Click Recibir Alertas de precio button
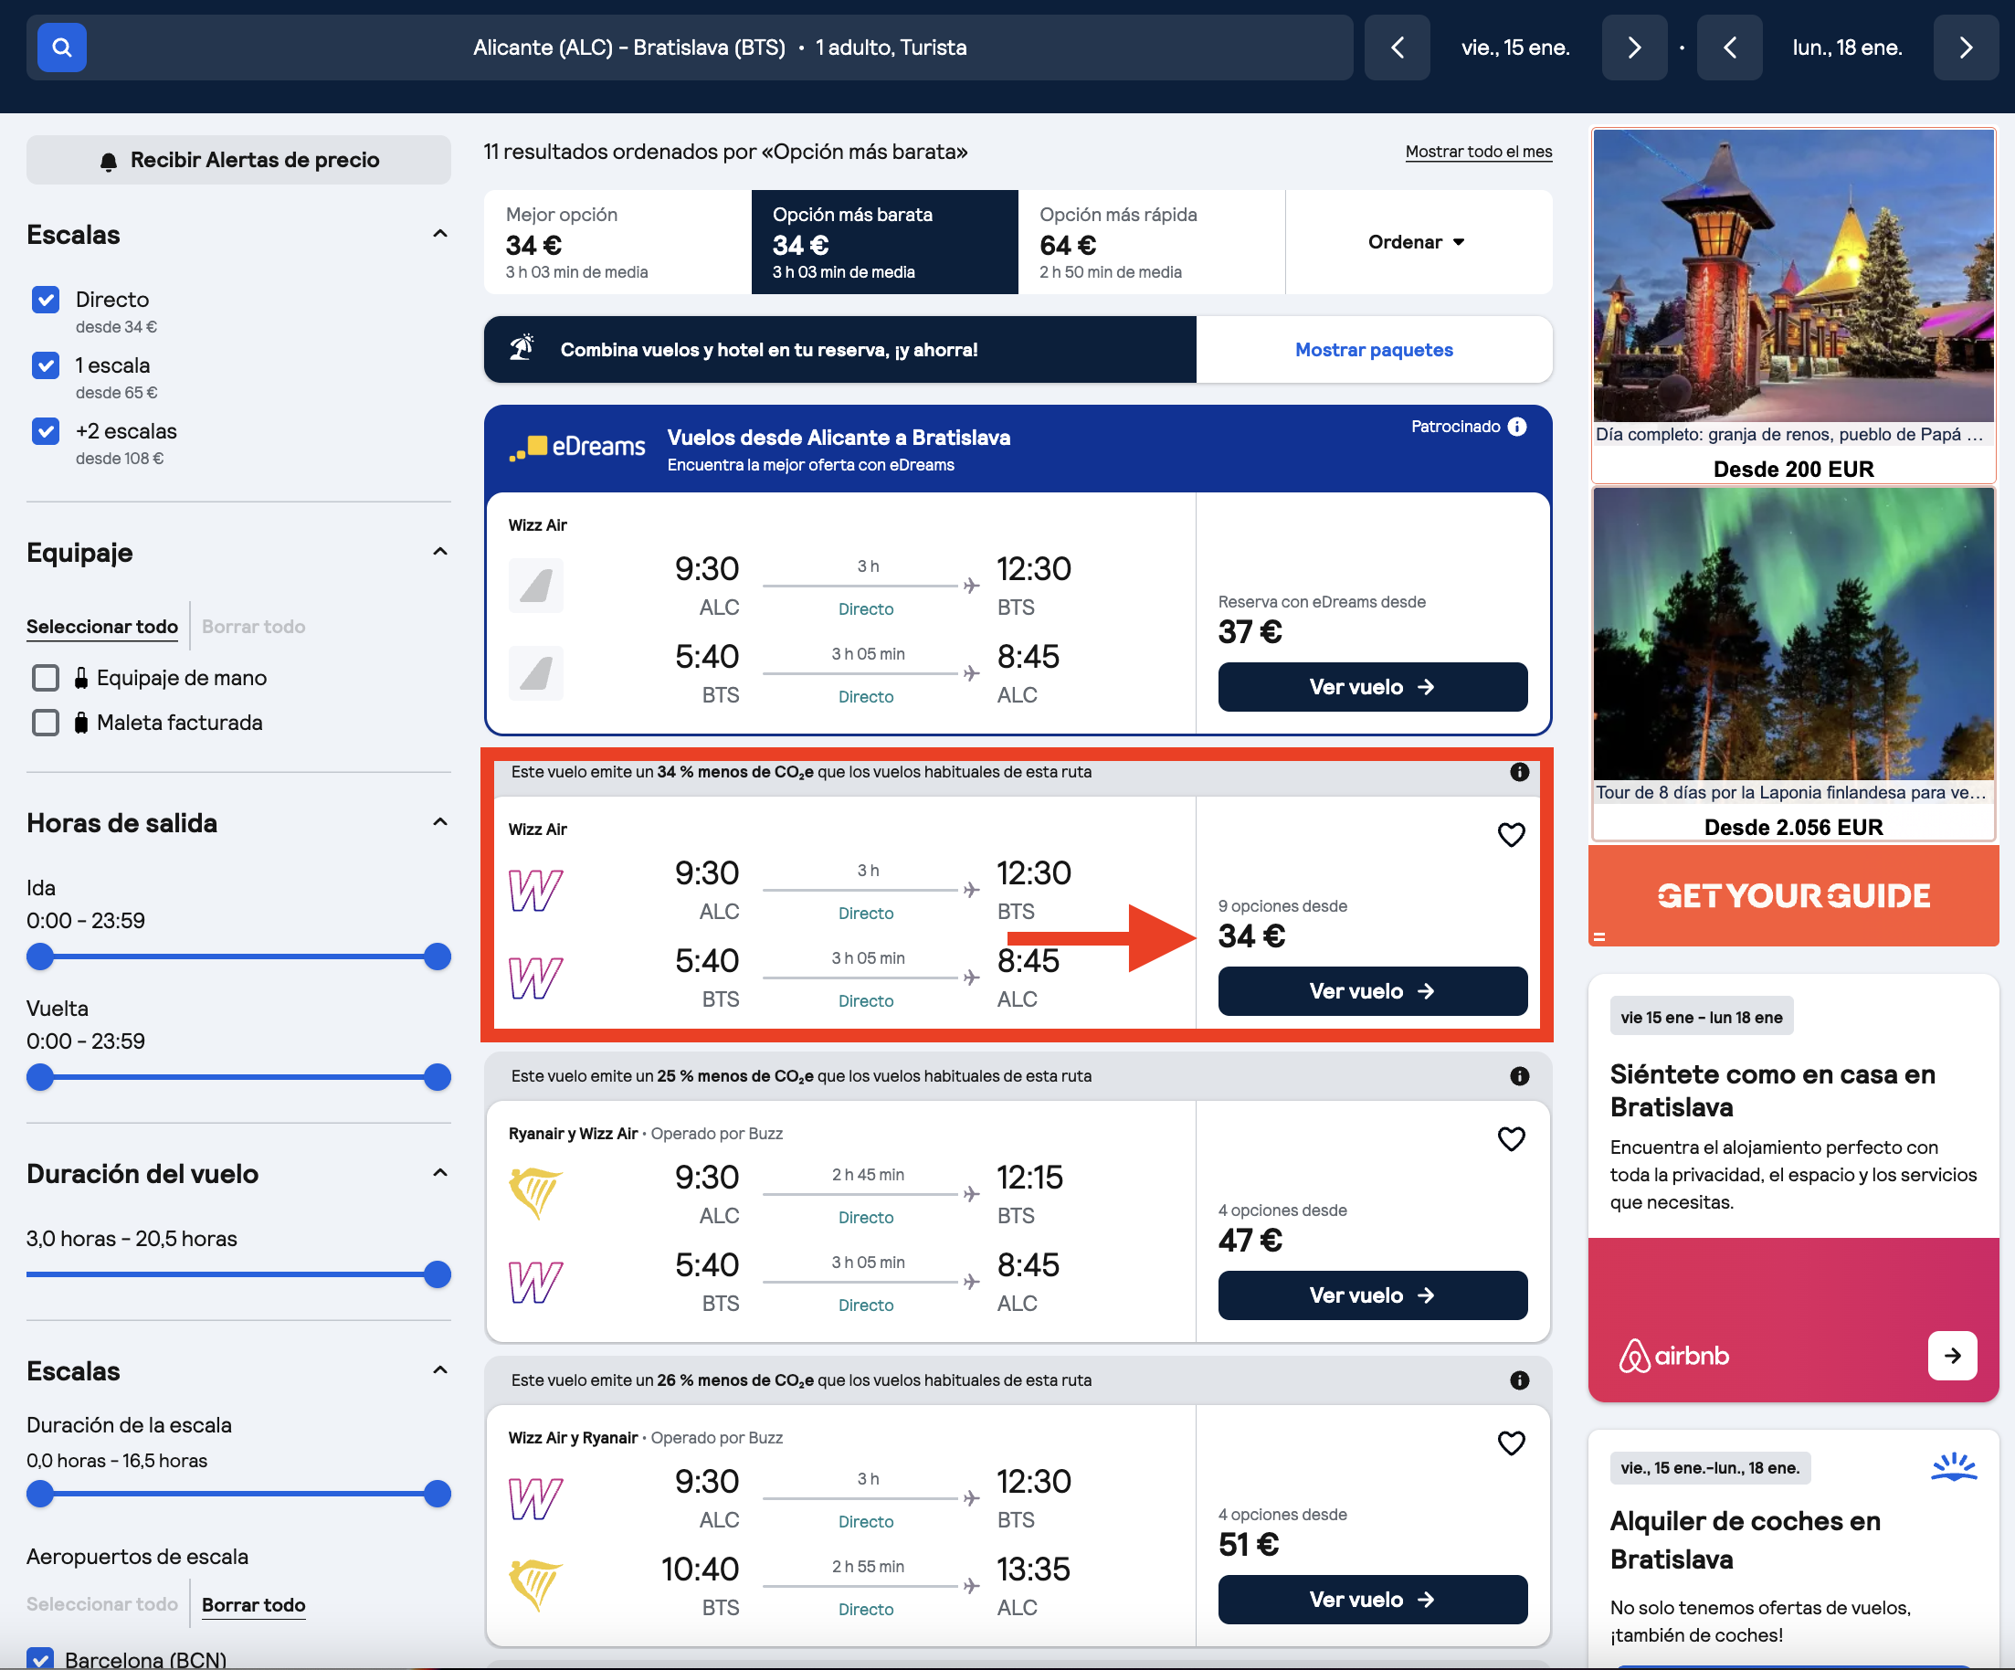2015x1670 pixels. (238, 159)
